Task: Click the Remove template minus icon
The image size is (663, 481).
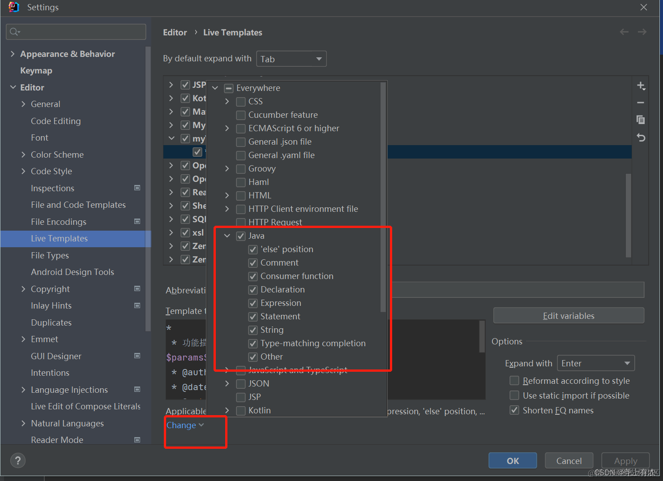Action: click(641, 103)
